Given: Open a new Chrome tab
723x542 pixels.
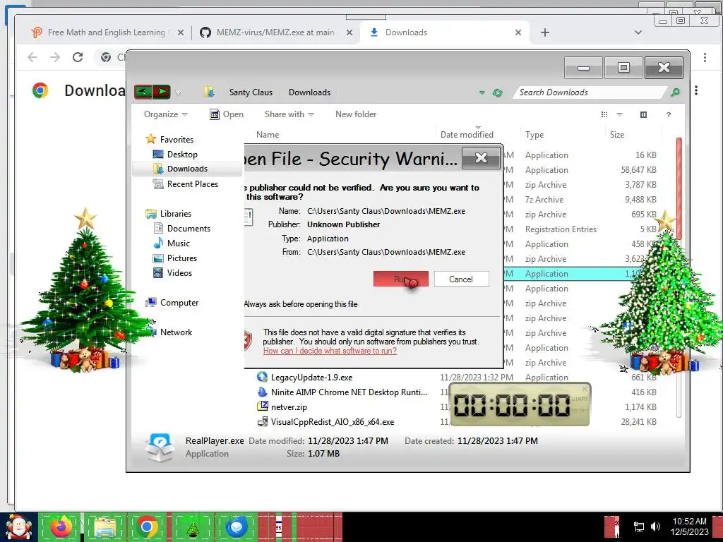Looking at the screenshot, I should (545, 32).
